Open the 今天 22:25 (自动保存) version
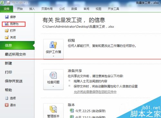The width and height of the screenshot is (161, 118). pyautogui.click(x=90, y=111)
